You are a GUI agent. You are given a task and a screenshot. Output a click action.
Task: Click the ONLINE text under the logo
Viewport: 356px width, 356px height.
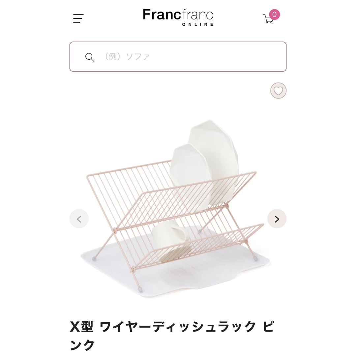coord(198,24)
